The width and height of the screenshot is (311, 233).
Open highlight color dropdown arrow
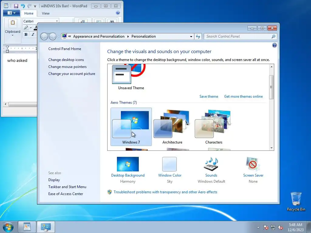coord(31,28)
